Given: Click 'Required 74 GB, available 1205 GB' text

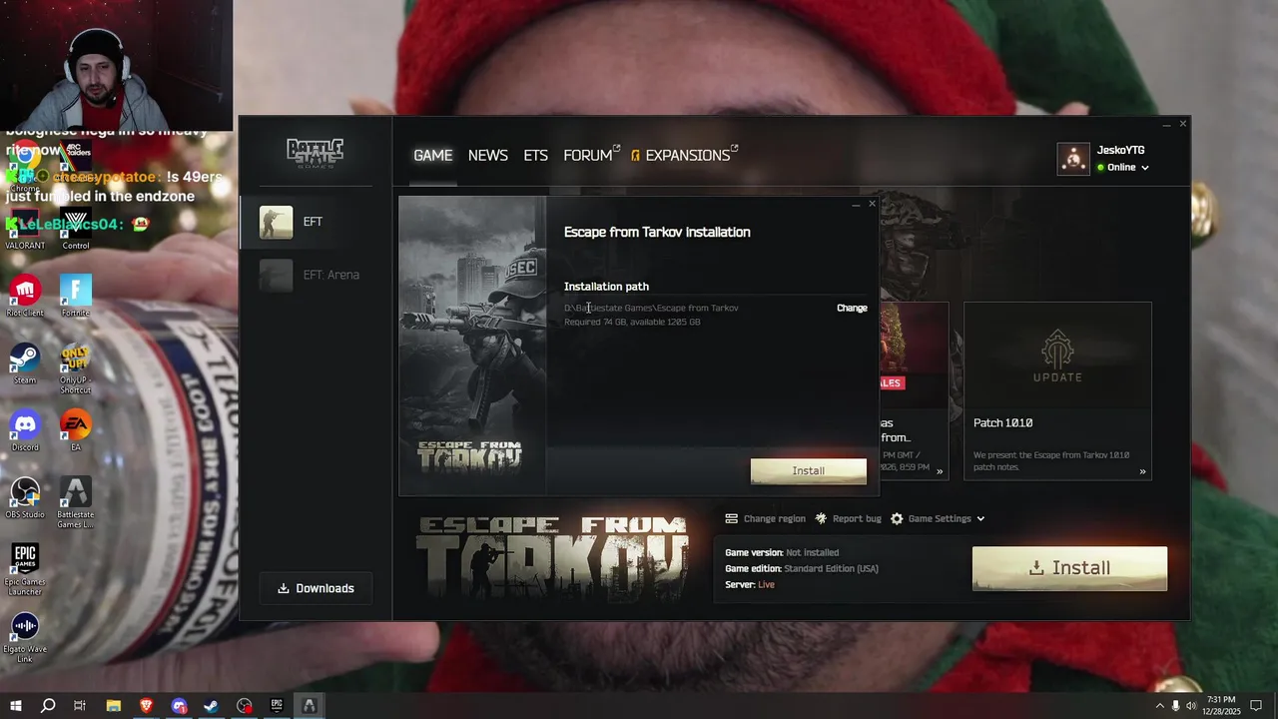Looking at the screenshot, I should coord(632,323).
